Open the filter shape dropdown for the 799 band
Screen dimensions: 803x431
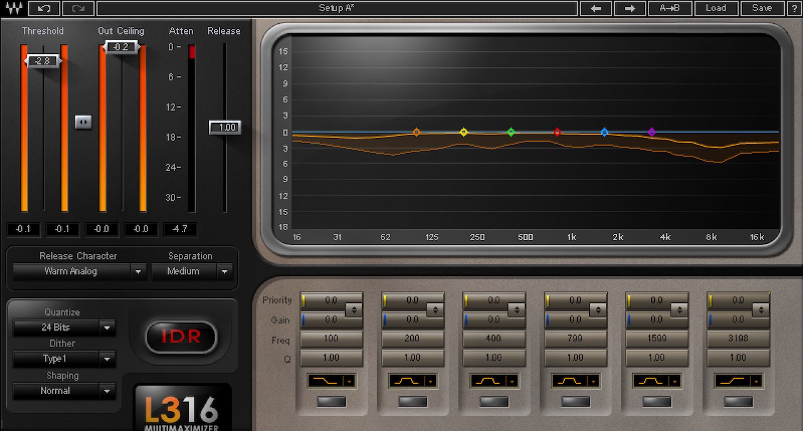click(576, 381)
